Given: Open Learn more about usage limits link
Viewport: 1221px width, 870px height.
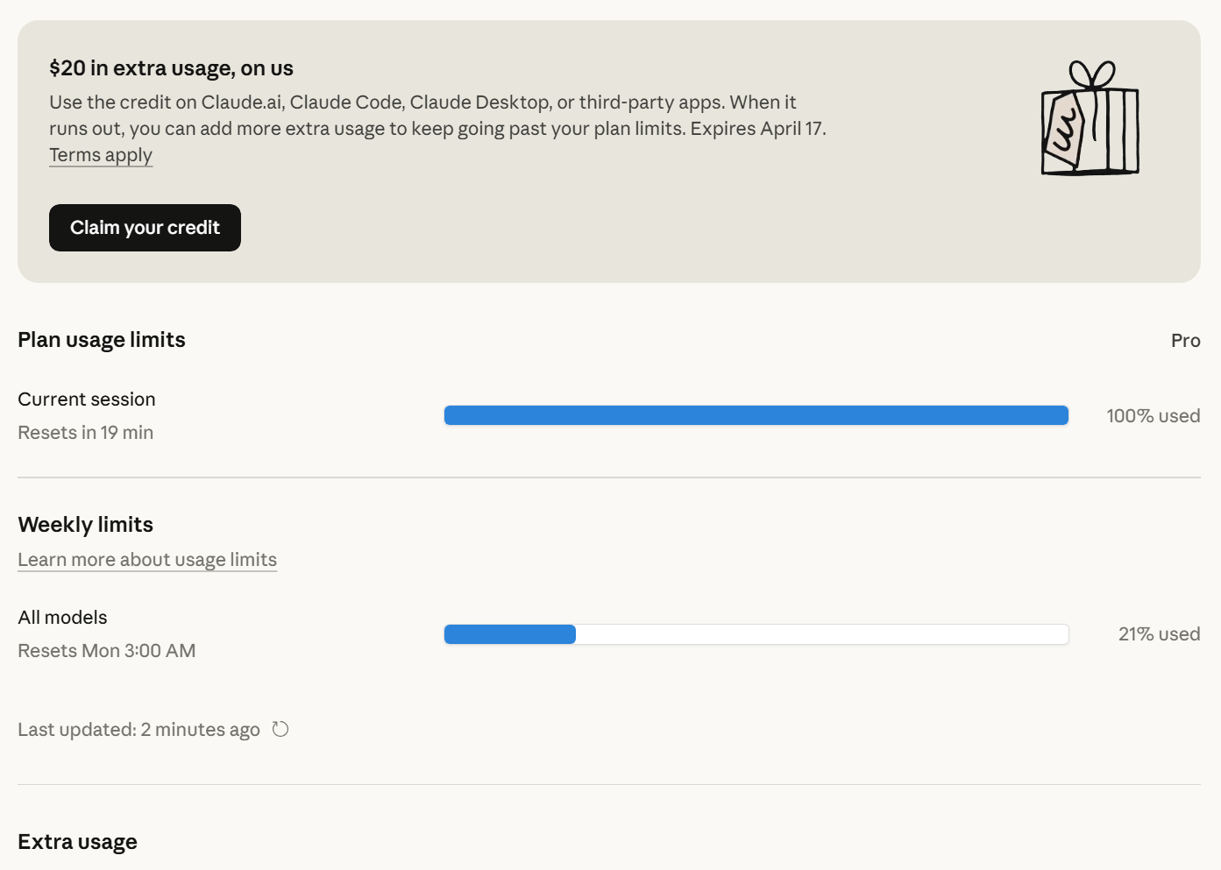Looking at the screenshot, I should click(x=147, y=560).
